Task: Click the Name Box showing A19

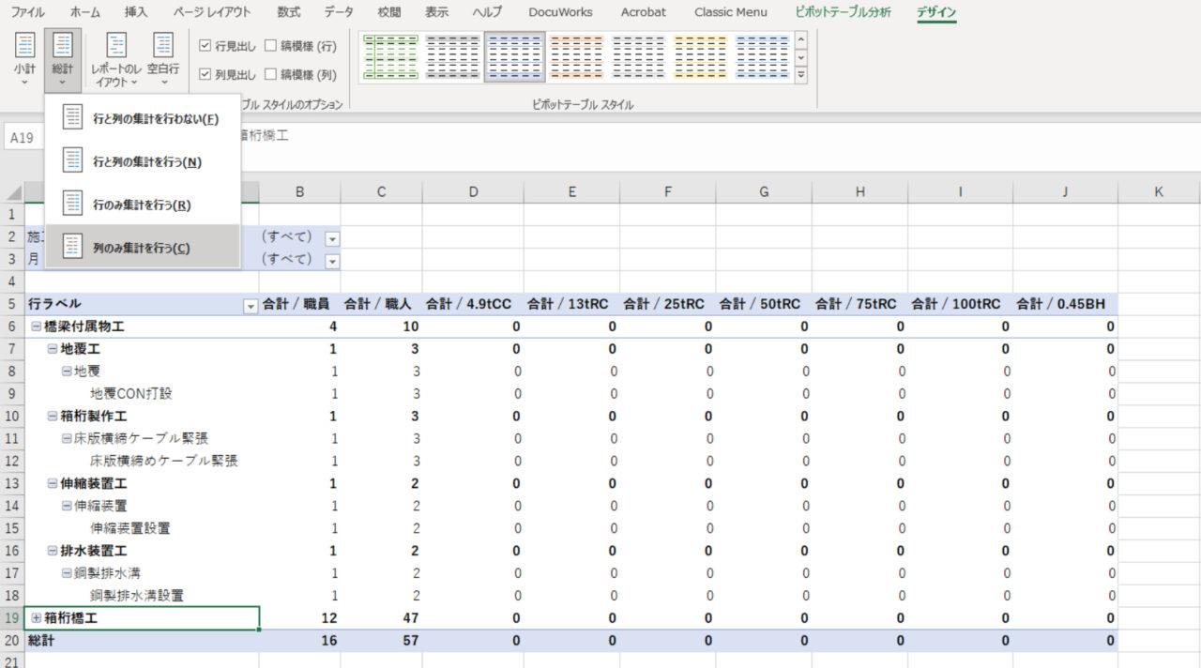Action: click(x=23, y=138)
